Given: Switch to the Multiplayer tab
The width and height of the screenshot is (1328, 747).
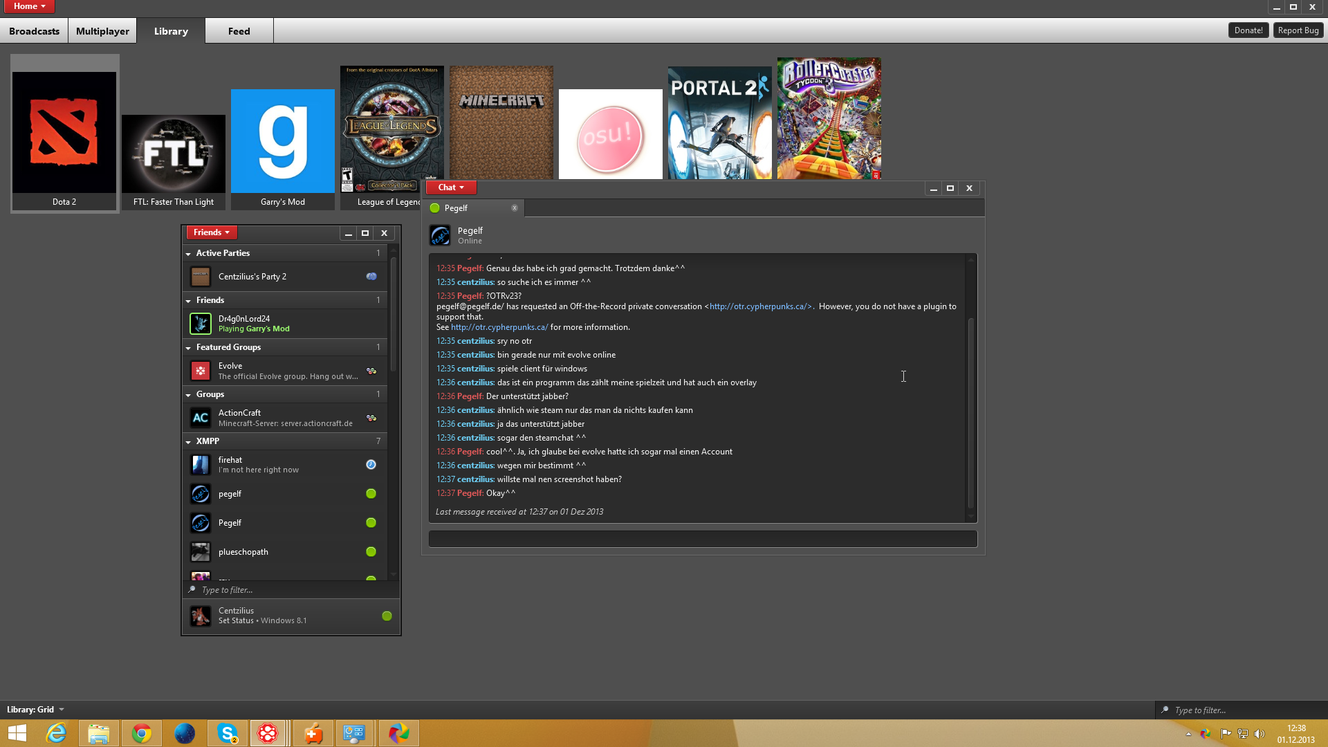Looking at the screenshot, I should [102, 31].
